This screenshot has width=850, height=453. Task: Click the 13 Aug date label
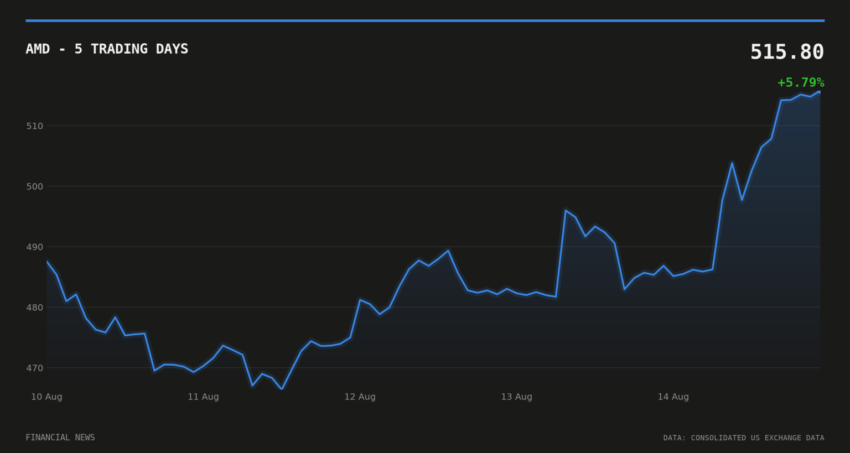click(x=516, y=397)
